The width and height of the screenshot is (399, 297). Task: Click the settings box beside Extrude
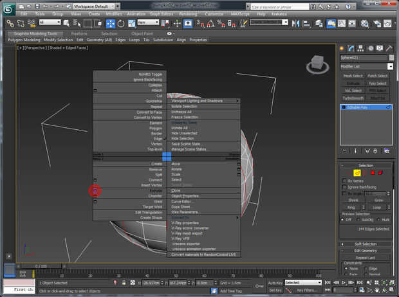coord(95,190)
